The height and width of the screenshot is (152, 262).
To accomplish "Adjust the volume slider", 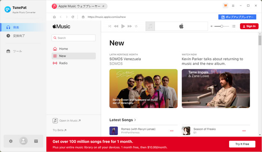I will (222, 26).
